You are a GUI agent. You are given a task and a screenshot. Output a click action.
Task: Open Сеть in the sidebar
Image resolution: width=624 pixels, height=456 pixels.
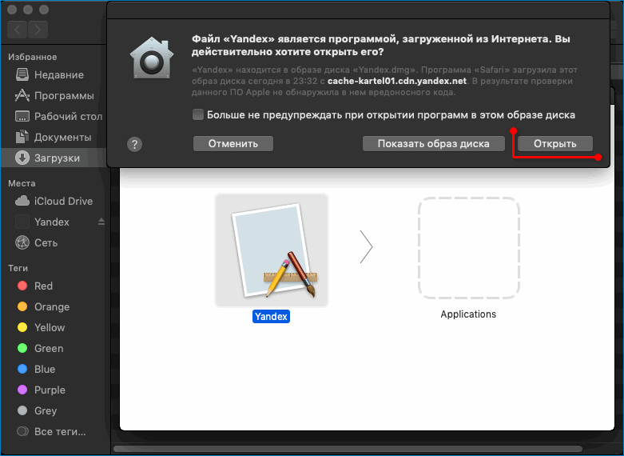(54, 242)
